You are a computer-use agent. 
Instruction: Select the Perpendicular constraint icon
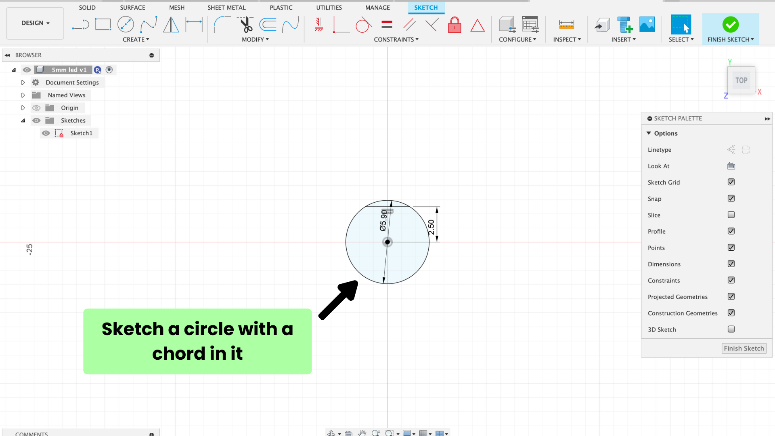[x=432, y=25]
